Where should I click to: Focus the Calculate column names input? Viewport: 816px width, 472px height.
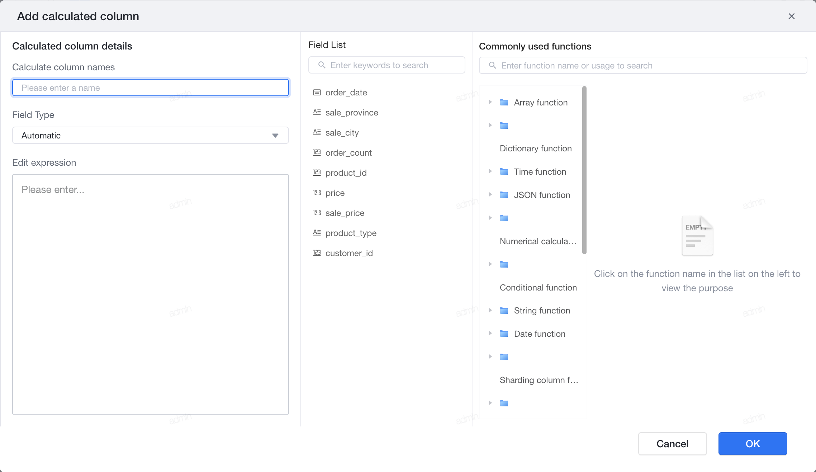[151, 88]
